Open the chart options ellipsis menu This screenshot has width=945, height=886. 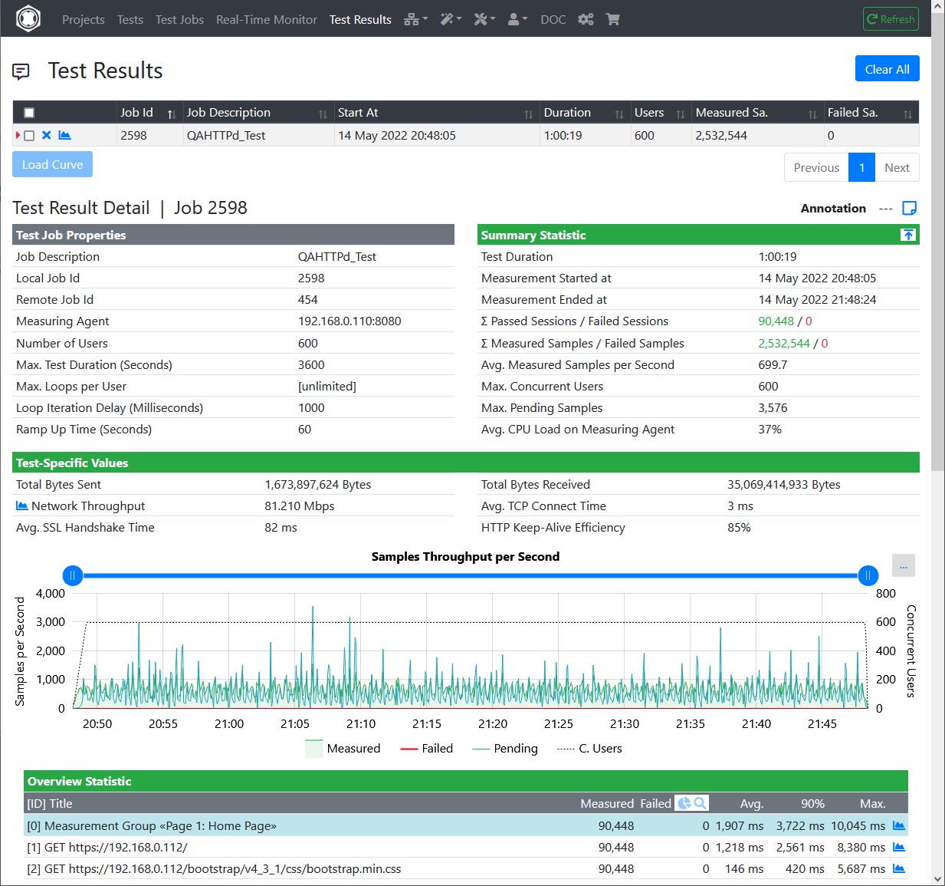pos(904,566)
